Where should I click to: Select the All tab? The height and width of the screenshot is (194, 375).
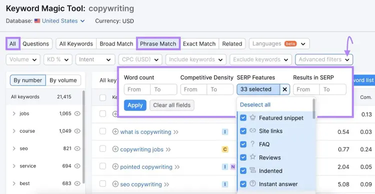(12, 44)
